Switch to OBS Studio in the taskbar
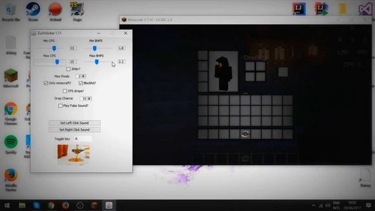The height and width of the screenshot is (211, 375). 80,205
